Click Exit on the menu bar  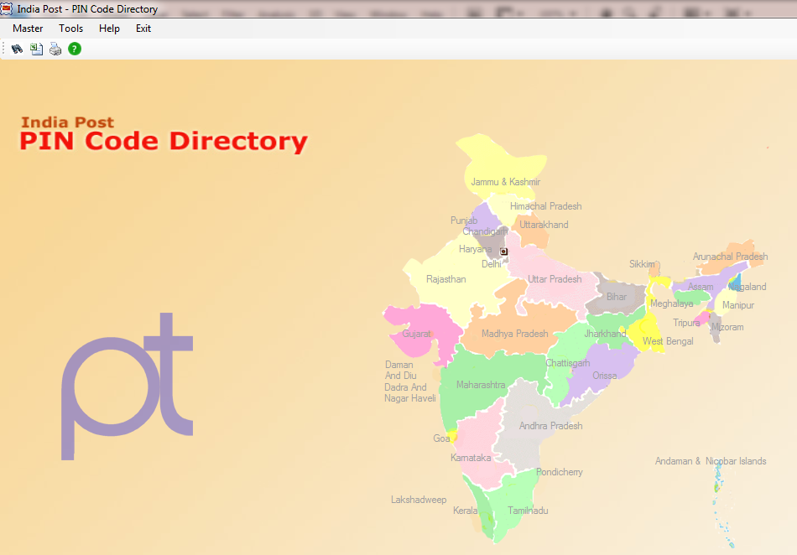(143, 28)
